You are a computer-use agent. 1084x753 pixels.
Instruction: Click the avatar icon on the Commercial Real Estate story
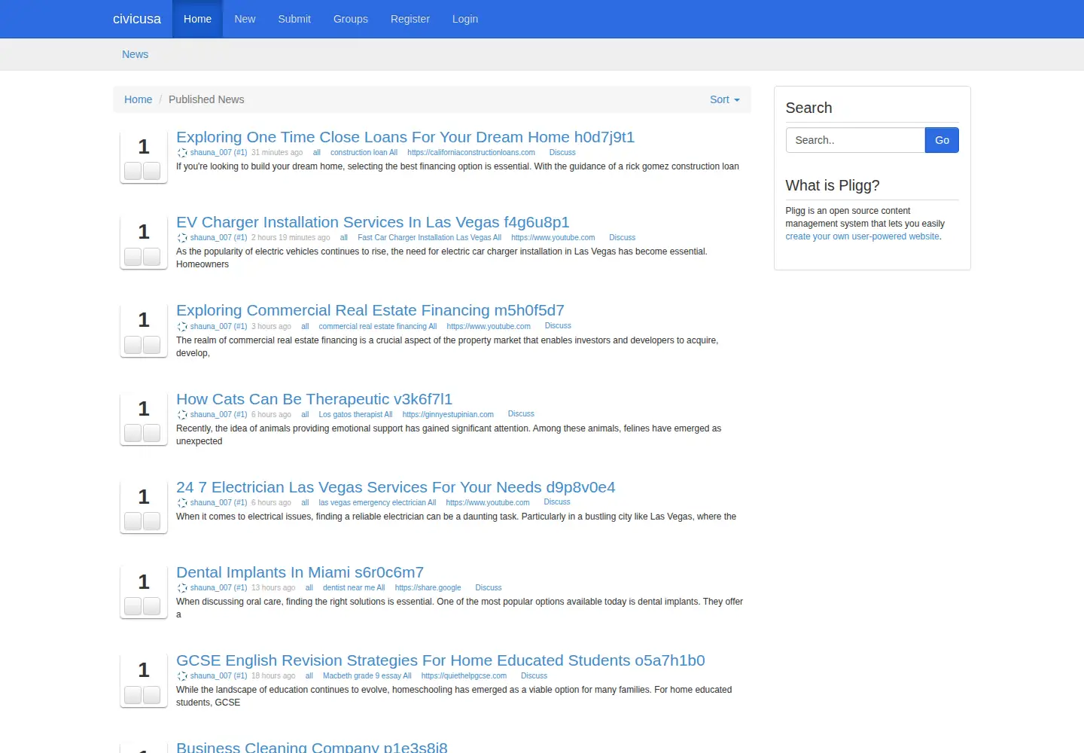182,327
